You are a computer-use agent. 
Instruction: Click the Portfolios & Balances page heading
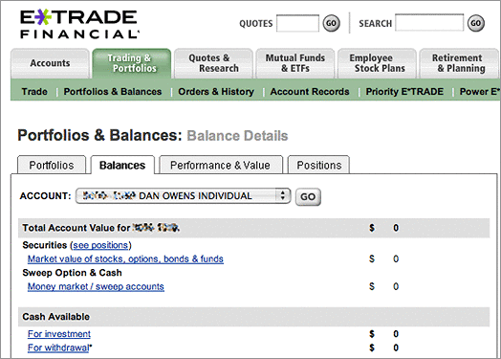tap(99, 135)
